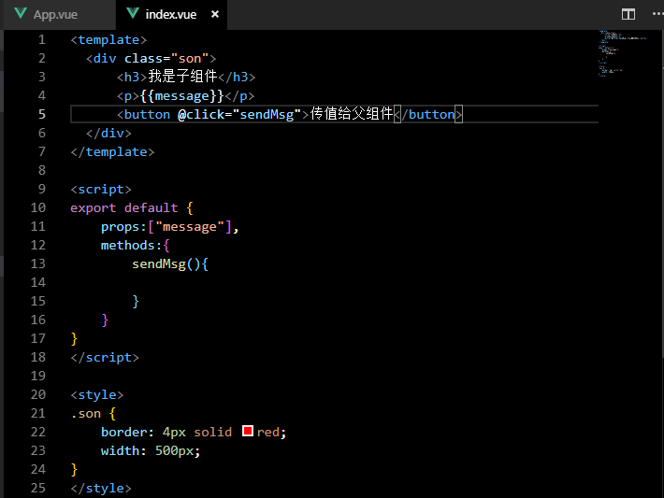The image size is (664, 498).
Task: Open the red color swatch picker
Action: click(x=248, y=431)
